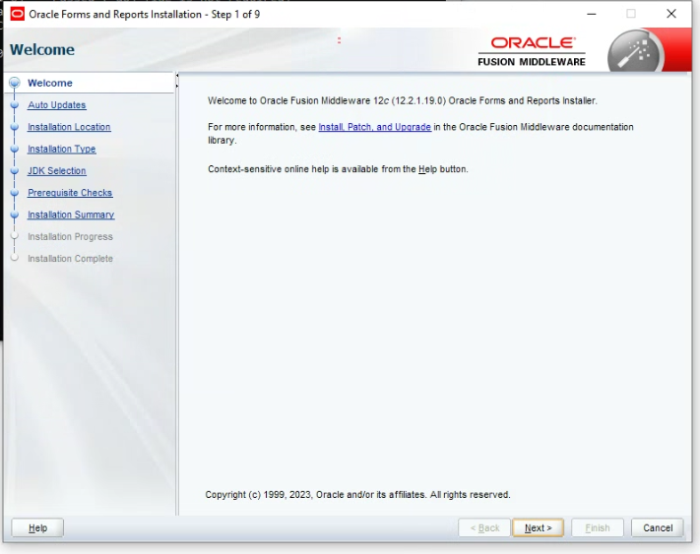Image resolution: width=700 pixels, height=554 pixels.
Task: Click the copyright notice text
Action: point(357,495)
